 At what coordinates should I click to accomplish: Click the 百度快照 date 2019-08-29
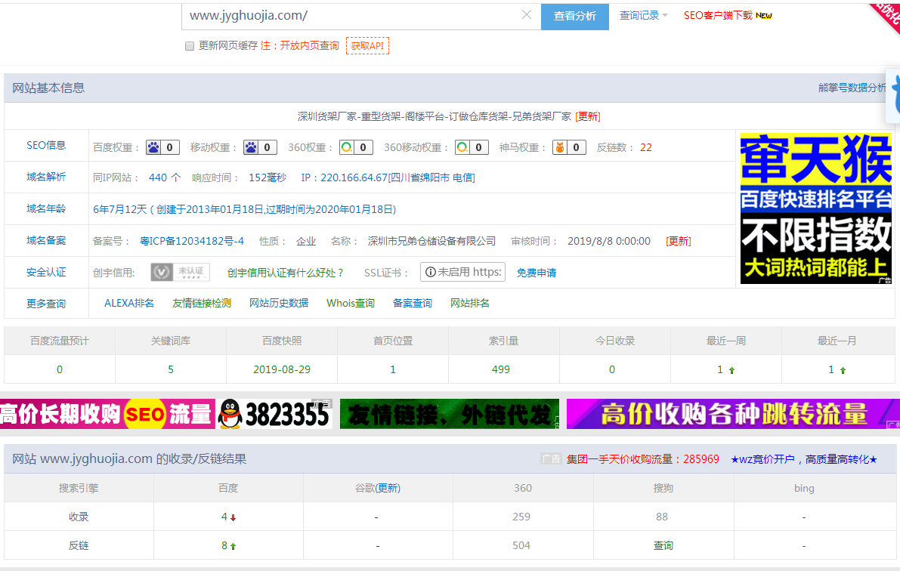[282, 369]
